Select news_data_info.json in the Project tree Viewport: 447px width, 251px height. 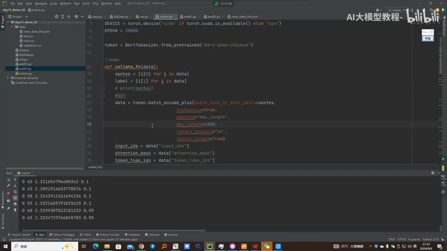click(36, 31)
